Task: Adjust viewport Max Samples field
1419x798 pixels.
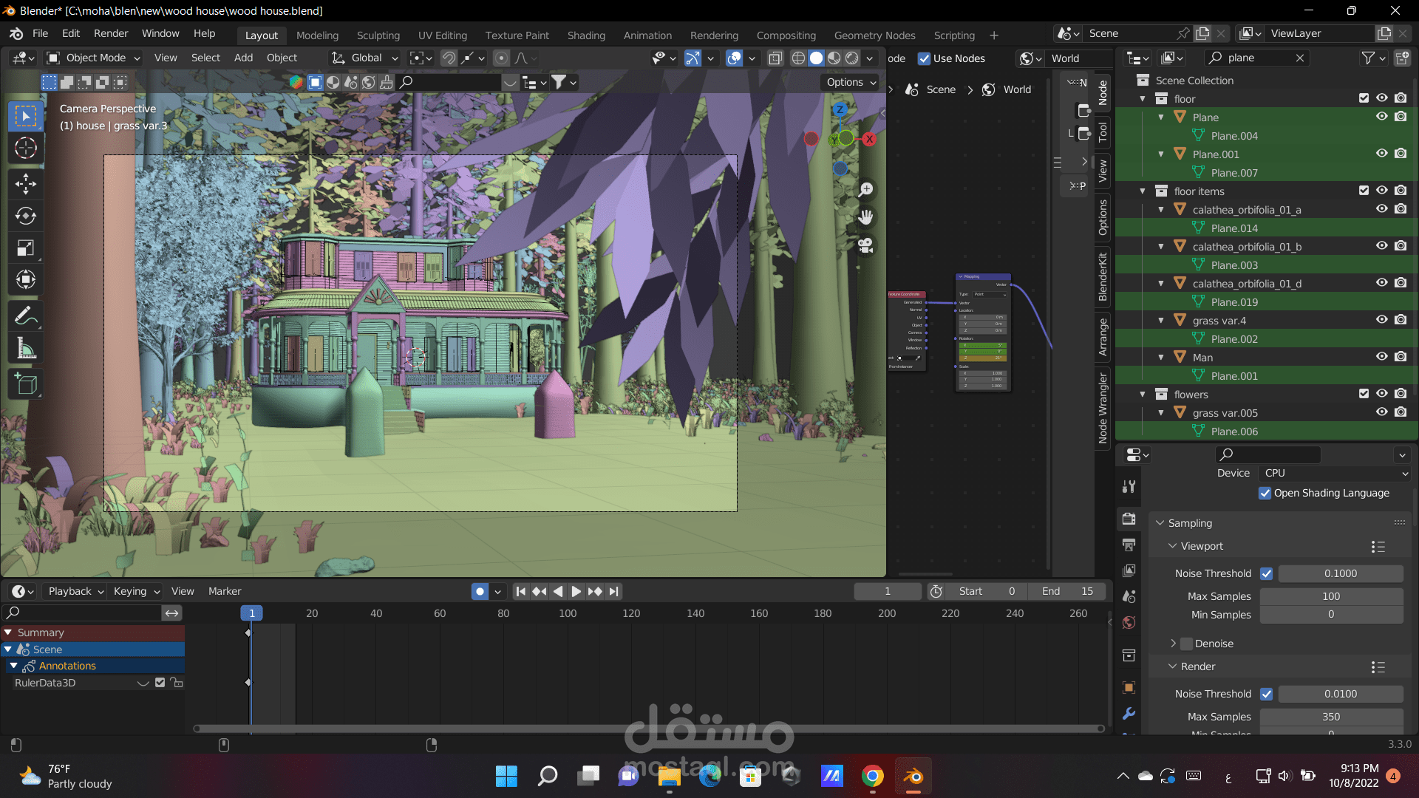Action: coord(1330,596)
